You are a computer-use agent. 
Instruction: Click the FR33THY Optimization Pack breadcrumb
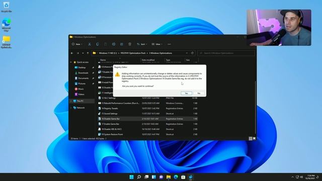point(133,53)
